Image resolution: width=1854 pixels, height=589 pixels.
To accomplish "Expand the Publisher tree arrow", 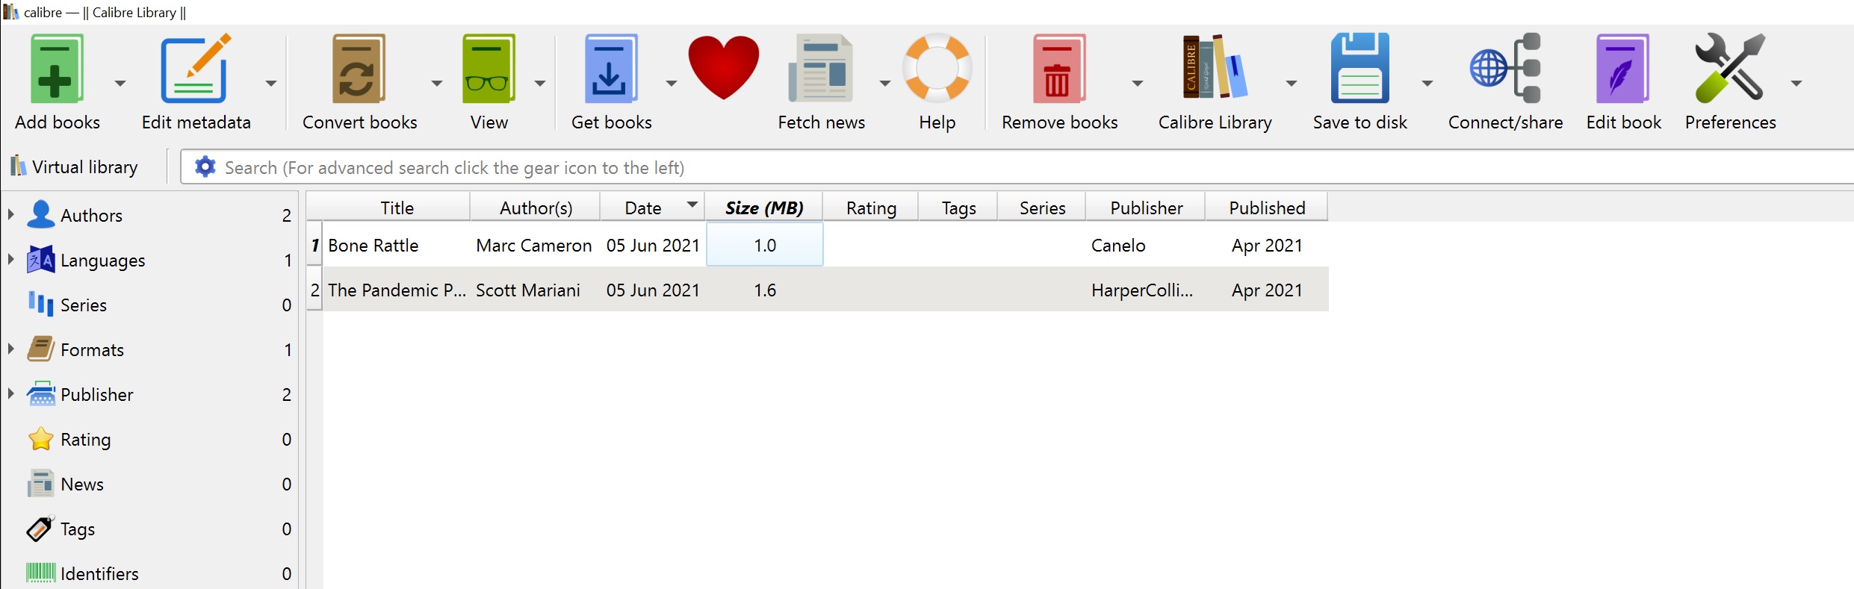I will click(x=11, y=393).
